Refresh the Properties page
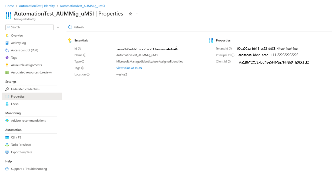Image resolution: width=332 pixels, height=176 pixels. tap(77, 27)
